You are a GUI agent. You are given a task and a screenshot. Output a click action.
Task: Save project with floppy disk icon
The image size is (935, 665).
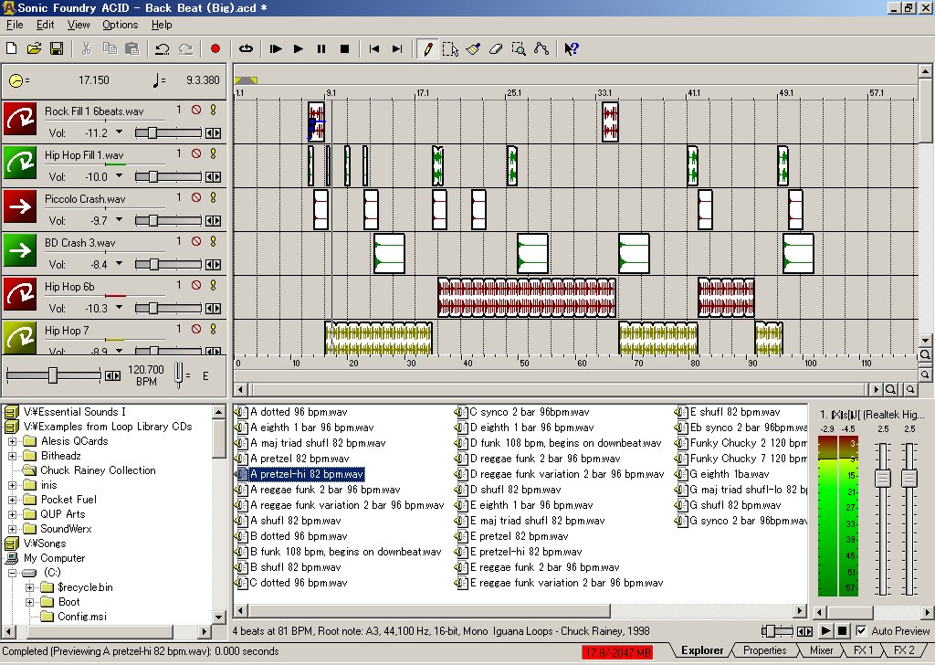(57, 49)
